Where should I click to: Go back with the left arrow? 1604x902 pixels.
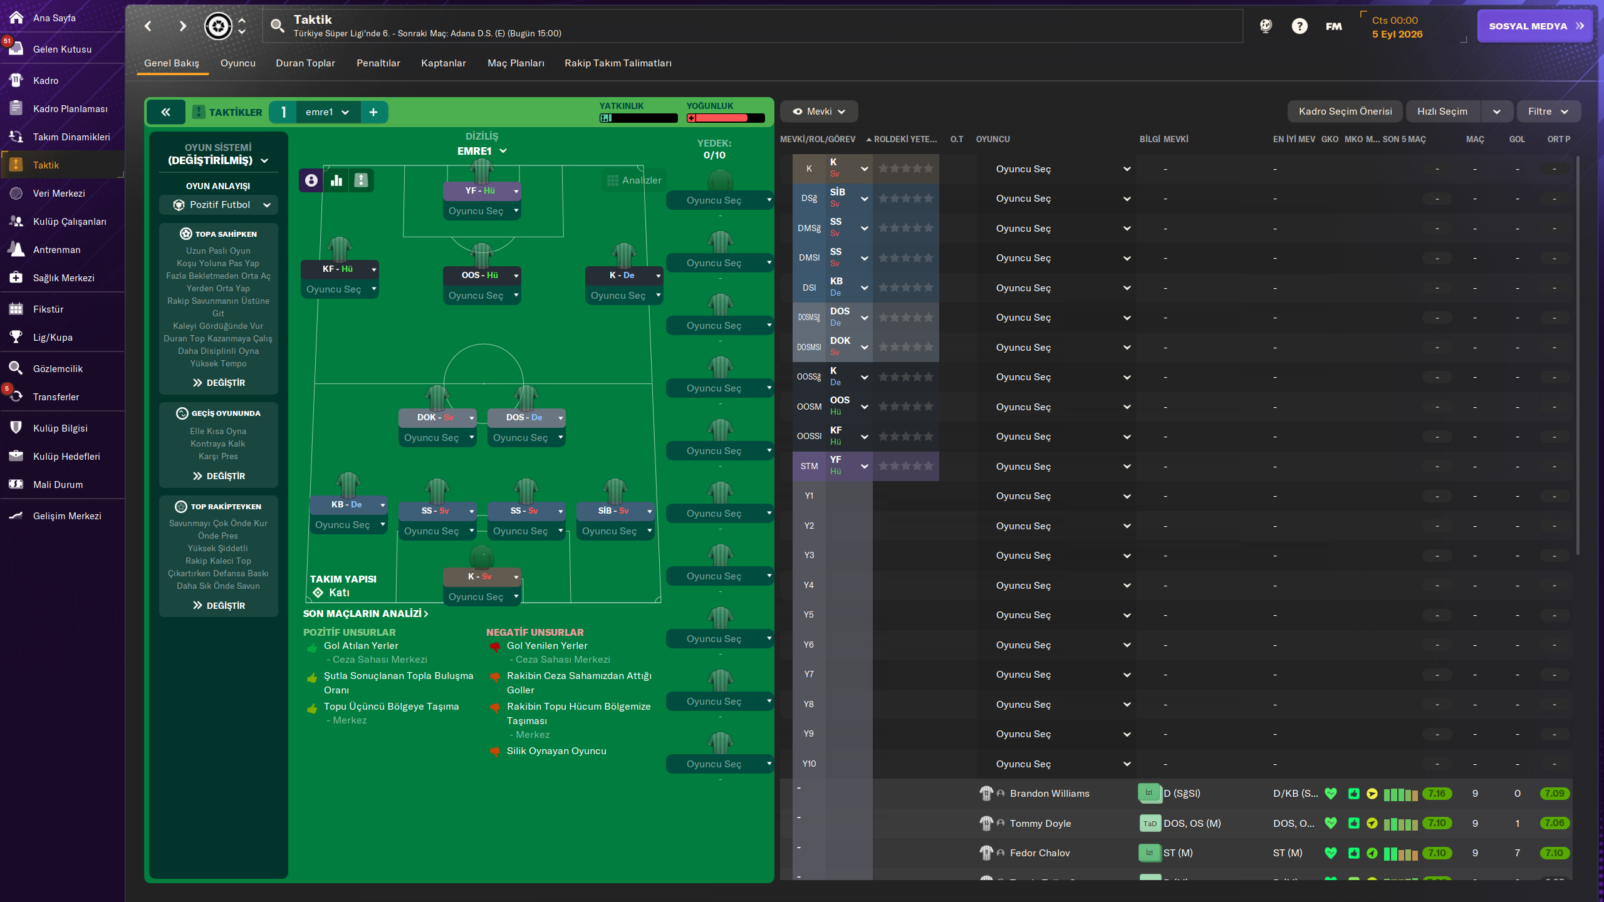[148, 26]
